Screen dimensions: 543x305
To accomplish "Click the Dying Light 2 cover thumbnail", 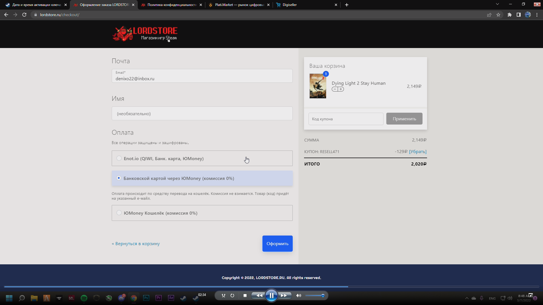I will pyautogui.click(x=318, y=86).
